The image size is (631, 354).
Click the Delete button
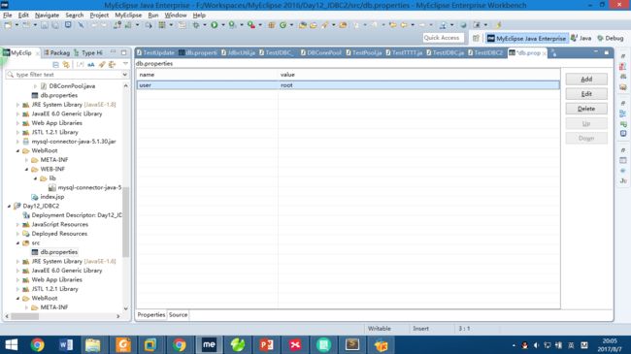click(x=586, y=109)
